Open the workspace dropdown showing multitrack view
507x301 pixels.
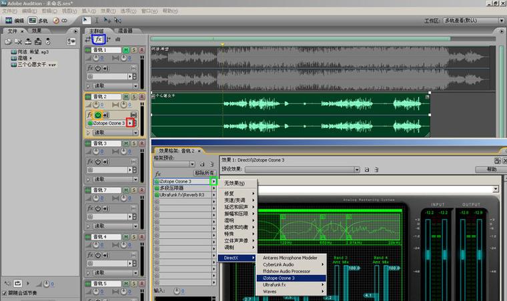[x=474, y=21]
